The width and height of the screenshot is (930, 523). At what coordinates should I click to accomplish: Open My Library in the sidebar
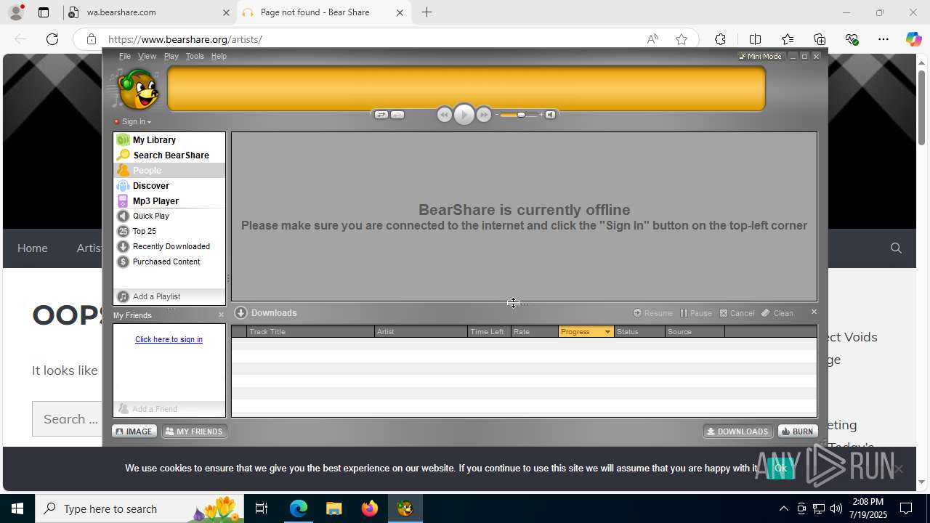169,139
